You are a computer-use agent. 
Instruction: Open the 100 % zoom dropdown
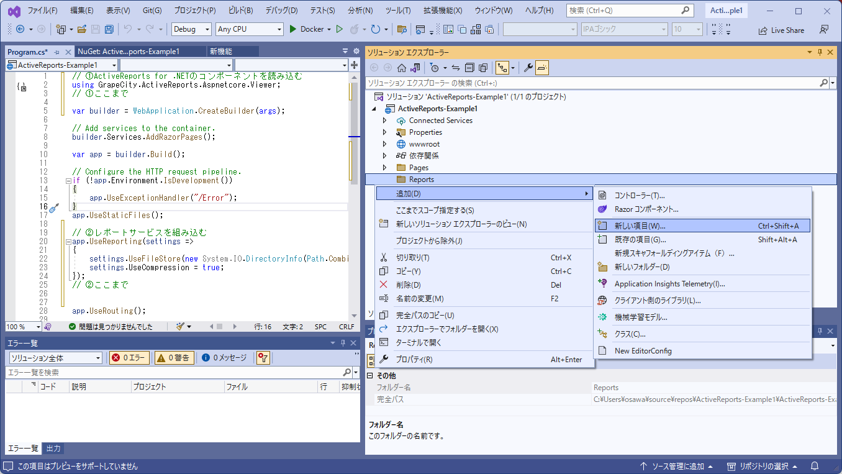(x=24, y=327)
